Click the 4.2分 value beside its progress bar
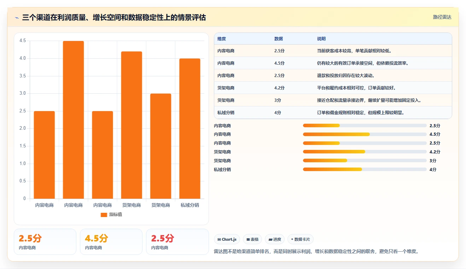The width and height of the screenshot is (466, 269). (435, 152)
